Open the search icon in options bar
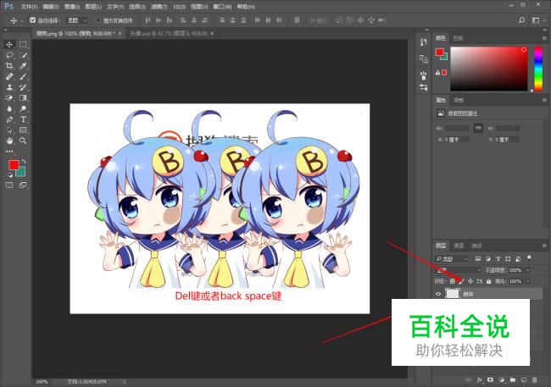Screen dimensions: 551x387 522,20
